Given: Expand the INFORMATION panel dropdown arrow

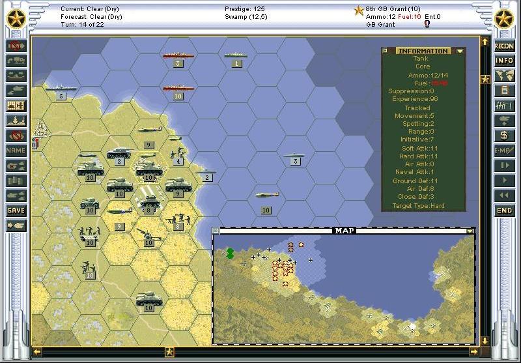Looking at the screenshot, I should click(x=460, y=51).
